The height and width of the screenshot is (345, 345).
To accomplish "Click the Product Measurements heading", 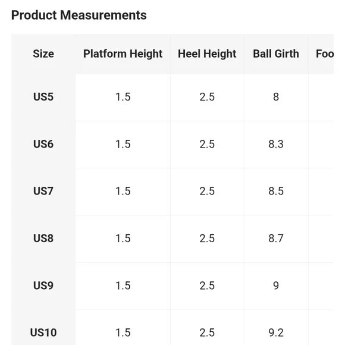I will coord(79,15).
